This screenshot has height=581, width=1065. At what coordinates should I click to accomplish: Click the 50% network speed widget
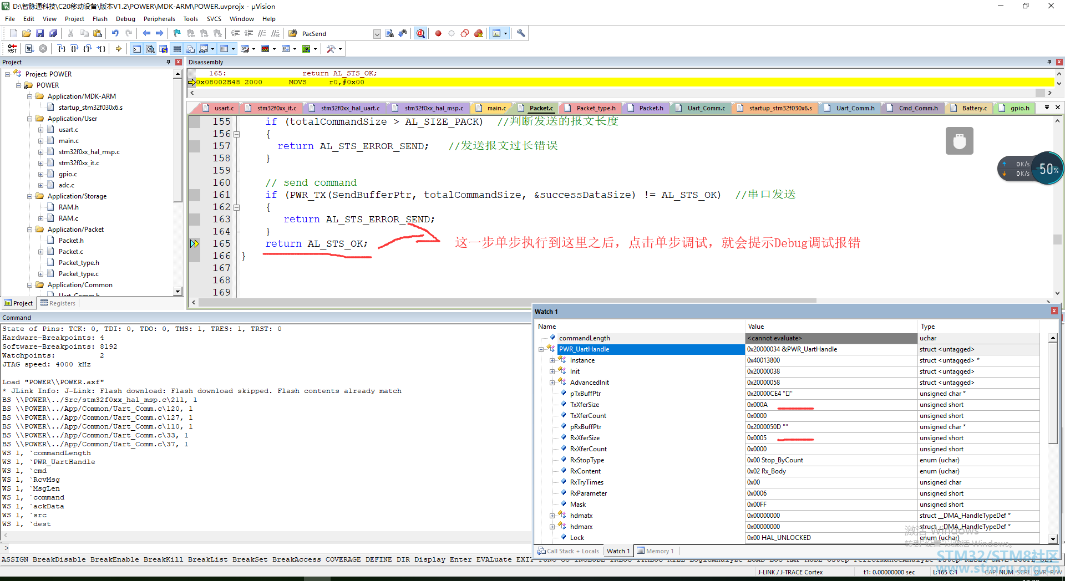click(x=1047, y=169)
